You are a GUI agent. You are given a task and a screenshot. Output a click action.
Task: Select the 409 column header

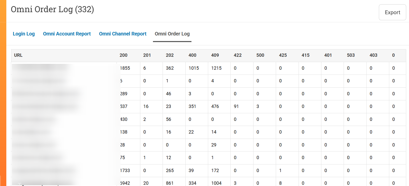click(215, 55)
